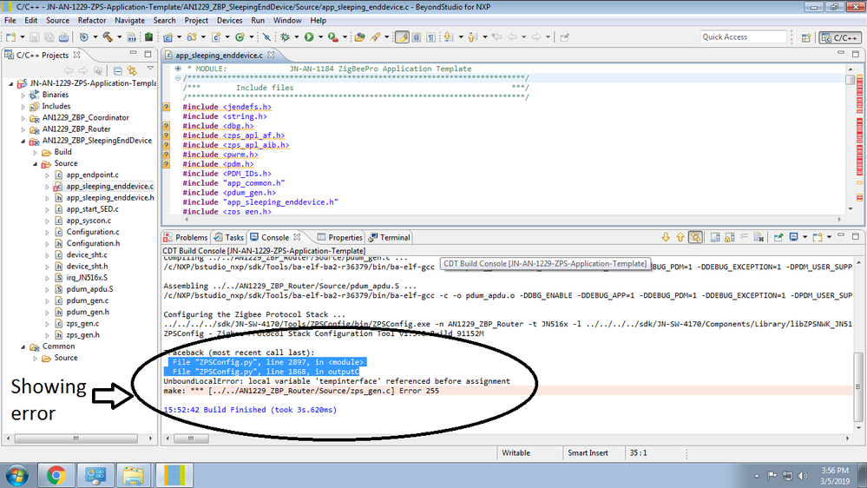
Task: Click the Print toolbar icon
Action: tap(63, 37)
